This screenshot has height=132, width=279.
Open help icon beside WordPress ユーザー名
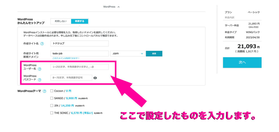(x=40, y=69)
